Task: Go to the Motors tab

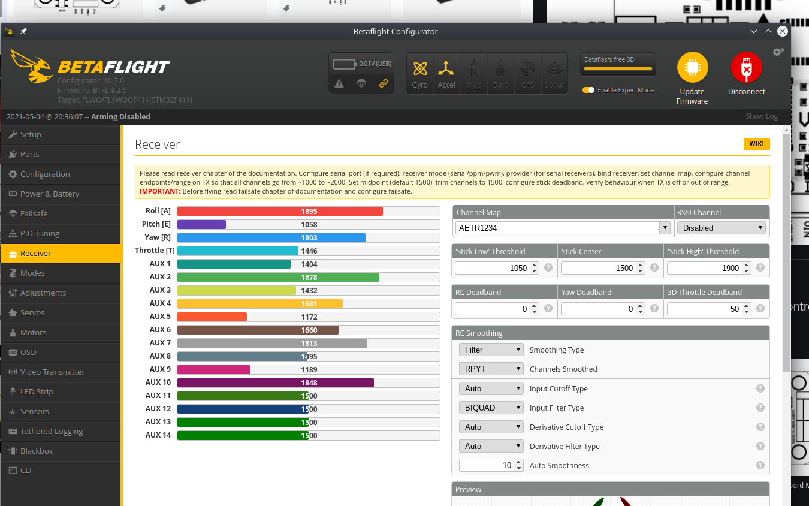Action: [61, 333]
